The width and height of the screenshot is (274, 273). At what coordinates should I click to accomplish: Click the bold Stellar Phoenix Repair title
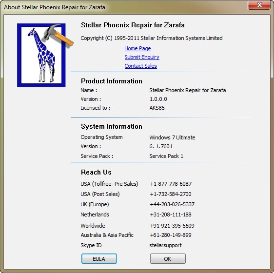133,25
